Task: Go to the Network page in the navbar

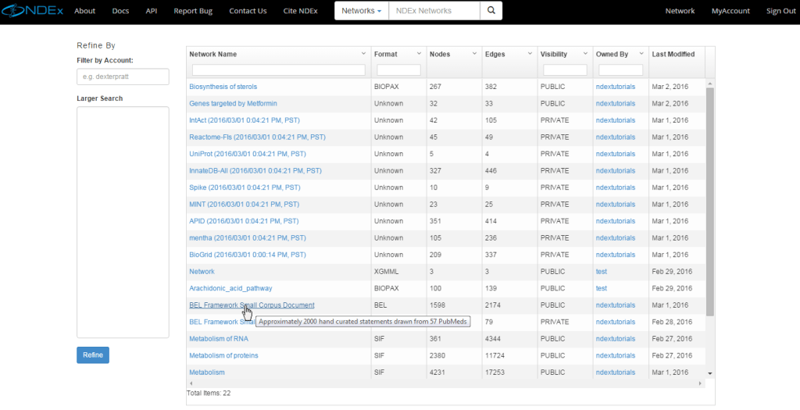Action: pyautogui.click(x=680, y=11)
